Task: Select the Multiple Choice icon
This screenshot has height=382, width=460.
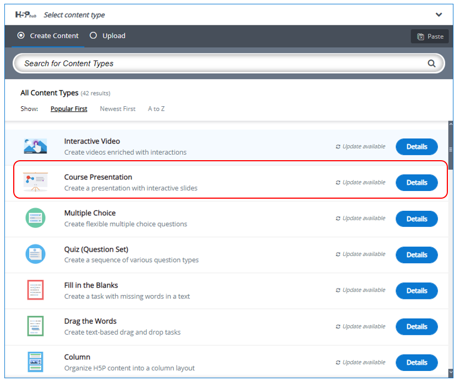Action: (x=35, y=218)
